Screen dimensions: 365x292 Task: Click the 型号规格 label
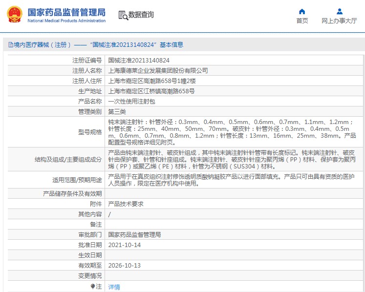(x=90, y=132)
